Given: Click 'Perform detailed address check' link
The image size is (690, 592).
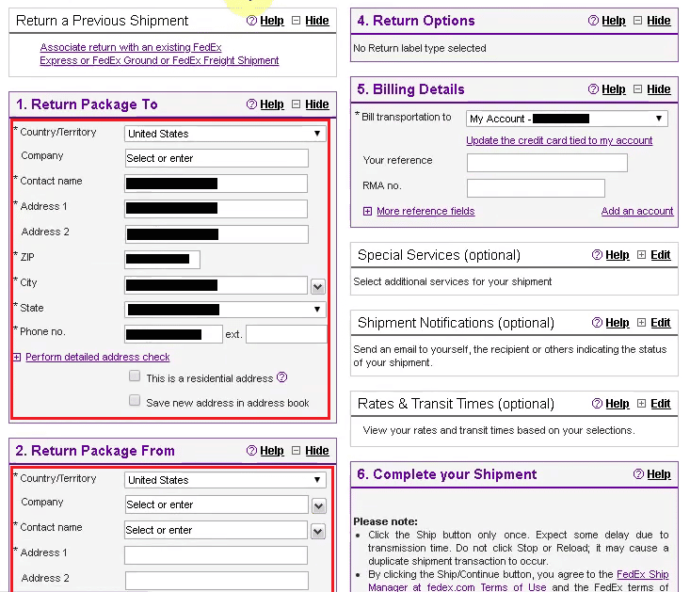Looking at the screenshot, I should click(98, 357).
